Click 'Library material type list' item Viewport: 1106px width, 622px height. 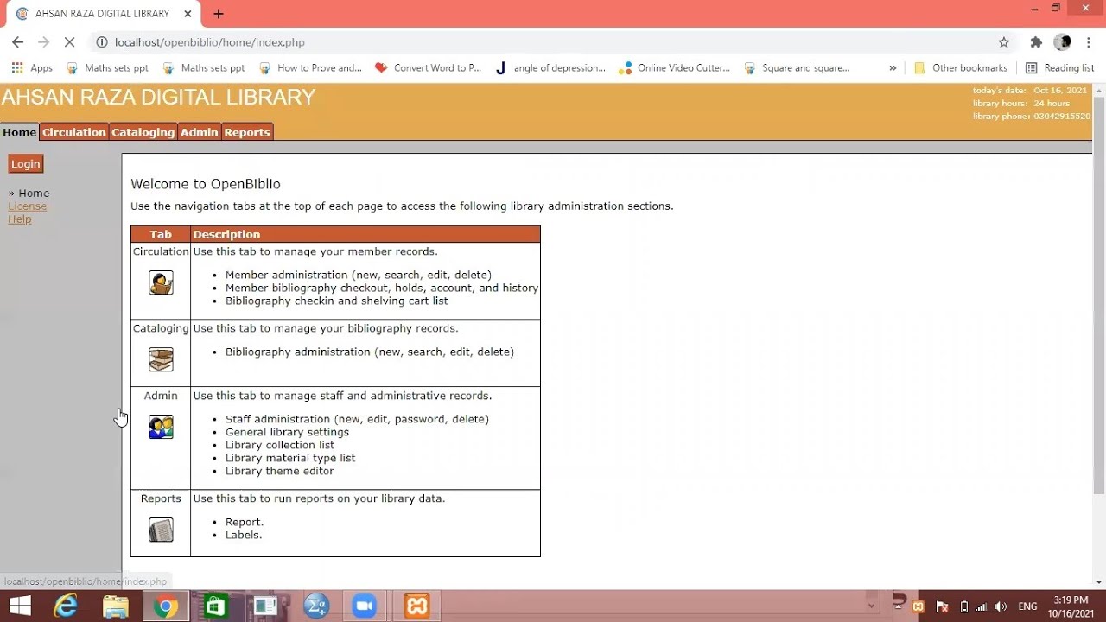click(x=290, y=458)
